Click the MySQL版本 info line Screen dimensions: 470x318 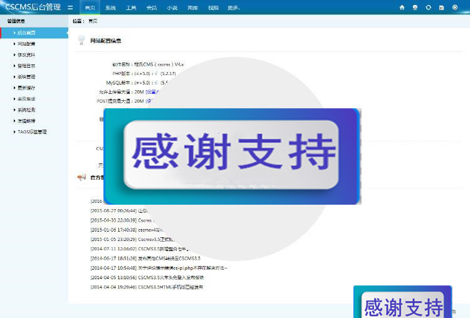pyautogui.click(x=137, y=83)
